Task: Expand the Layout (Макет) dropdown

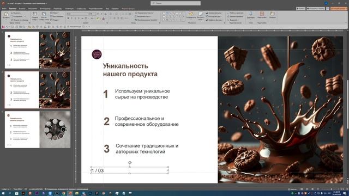Action: [55, 13]
